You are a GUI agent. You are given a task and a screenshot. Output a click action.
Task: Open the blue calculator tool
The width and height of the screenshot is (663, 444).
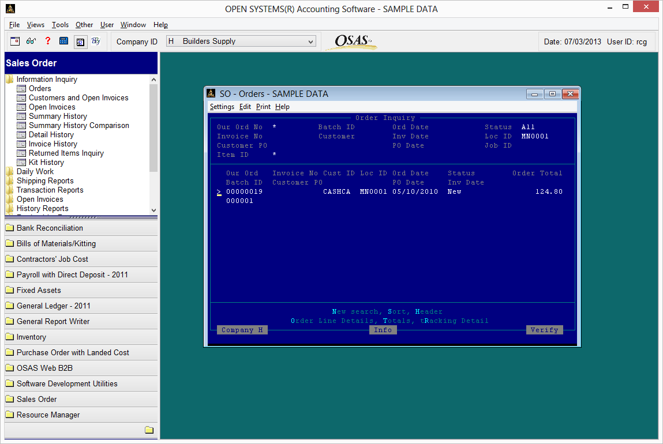tap(64, 41)
